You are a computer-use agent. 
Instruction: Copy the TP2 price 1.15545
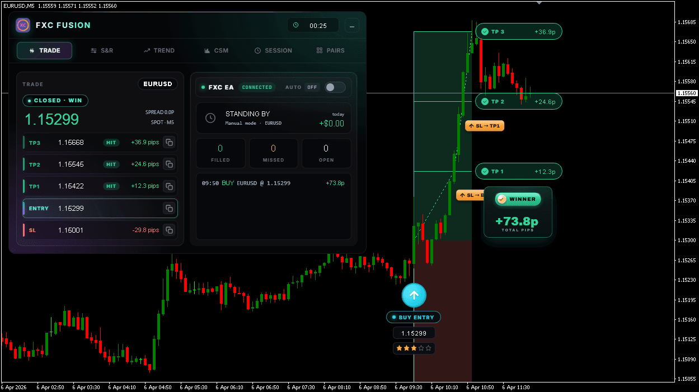168,164
